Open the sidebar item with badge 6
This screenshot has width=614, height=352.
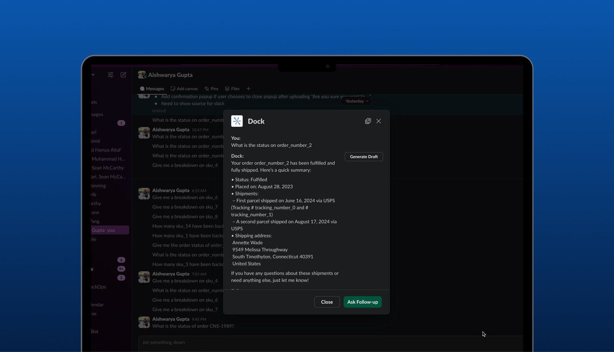(121, 260)
